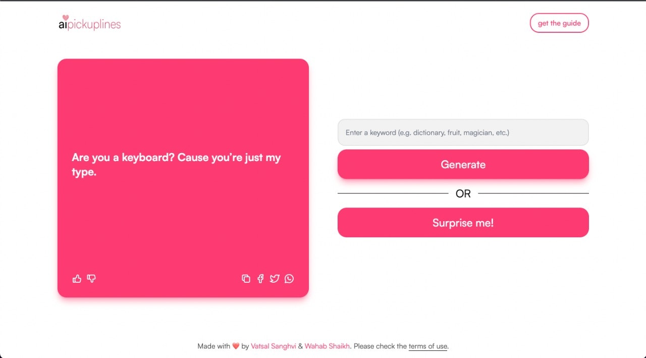Screen dimensions: 646x358
Task: Open Vatsal Sanghvi's link
Action: [x=274, y=346]
